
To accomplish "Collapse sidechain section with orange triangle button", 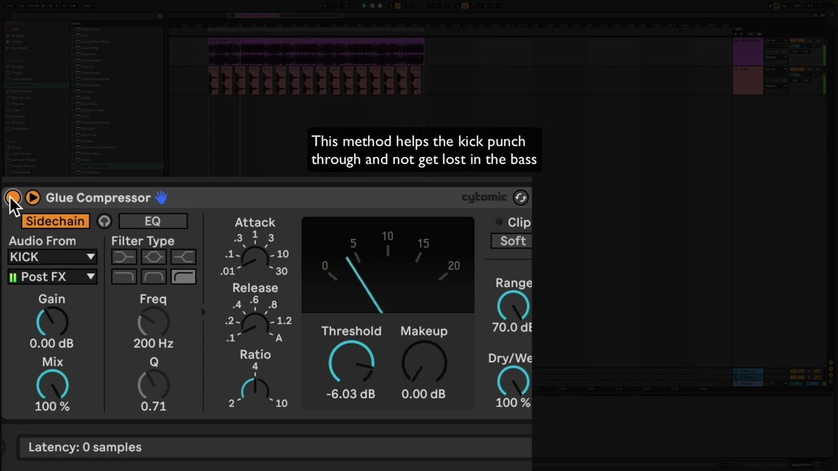I will [x=33, y=198].
